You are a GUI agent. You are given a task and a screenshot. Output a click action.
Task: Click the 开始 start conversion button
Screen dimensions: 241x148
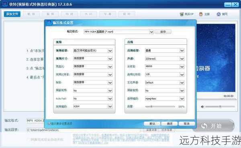point(214,126)
